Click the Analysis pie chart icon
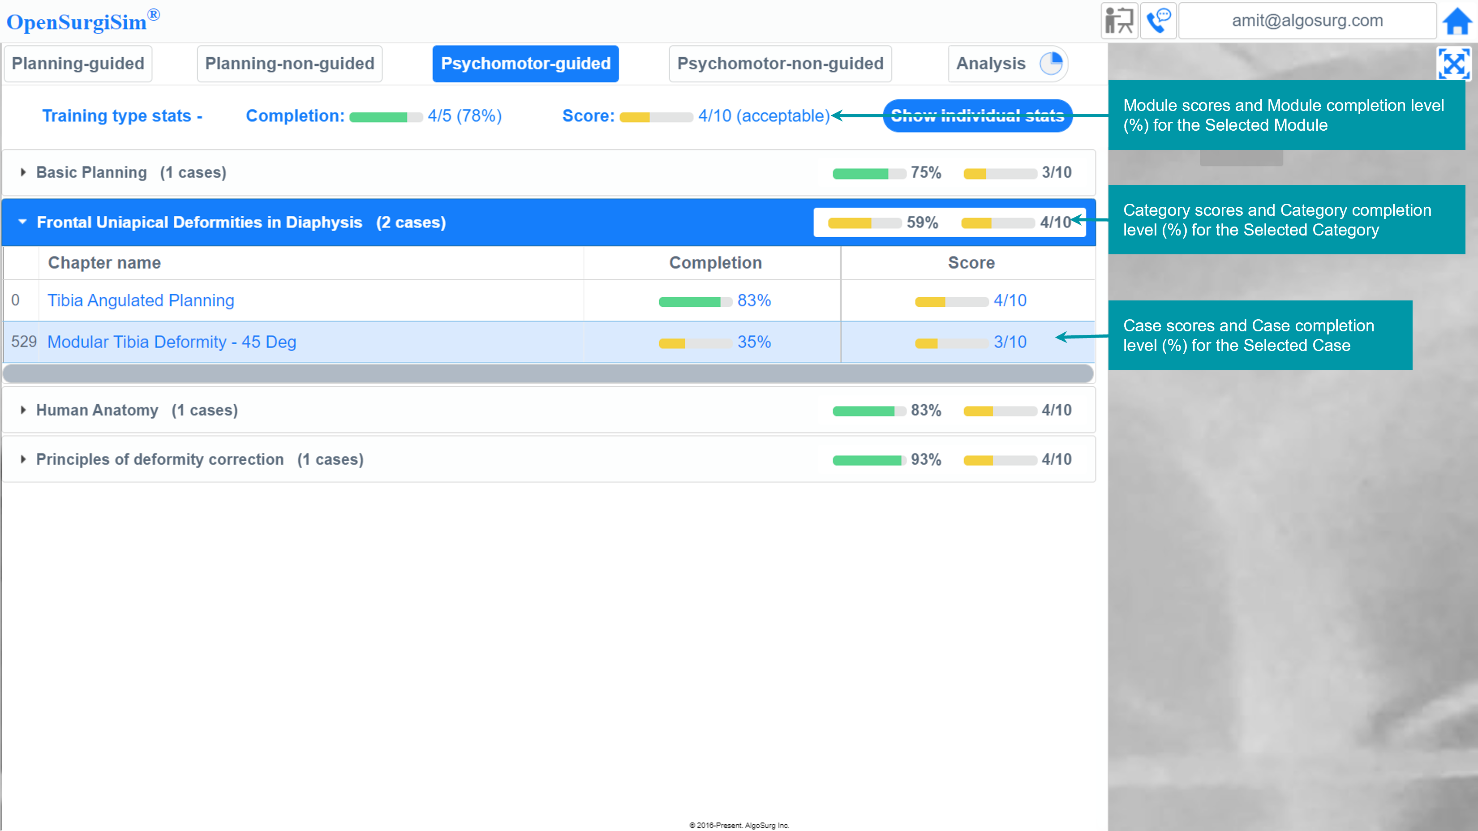The width and height of the screenshot is (1478, 831). coord(1051,63)
